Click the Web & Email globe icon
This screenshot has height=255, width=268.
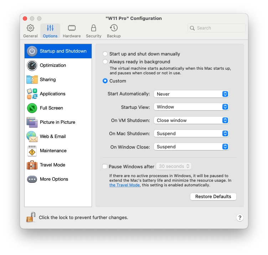(x=32, y=137)
